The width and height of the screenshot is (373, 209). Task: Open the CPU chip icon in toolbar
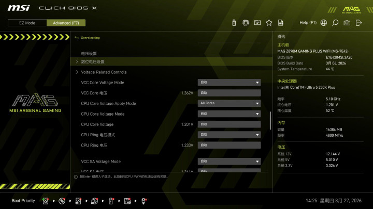[246, 23]
